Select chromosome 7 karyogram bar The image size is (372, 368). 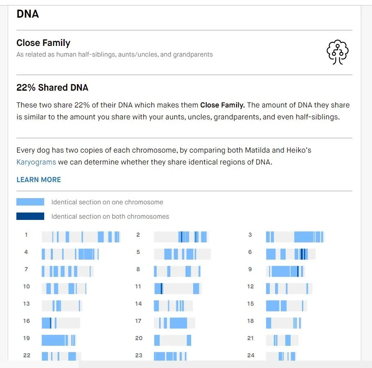tap(68, 272)
